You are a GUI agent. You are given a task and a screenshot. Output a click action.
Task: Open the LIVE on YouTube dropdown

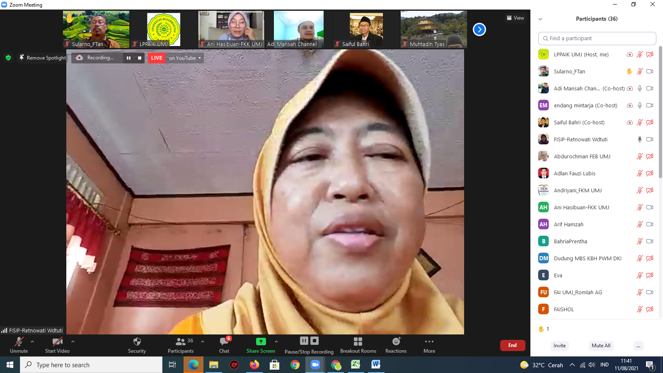(185, 58)
